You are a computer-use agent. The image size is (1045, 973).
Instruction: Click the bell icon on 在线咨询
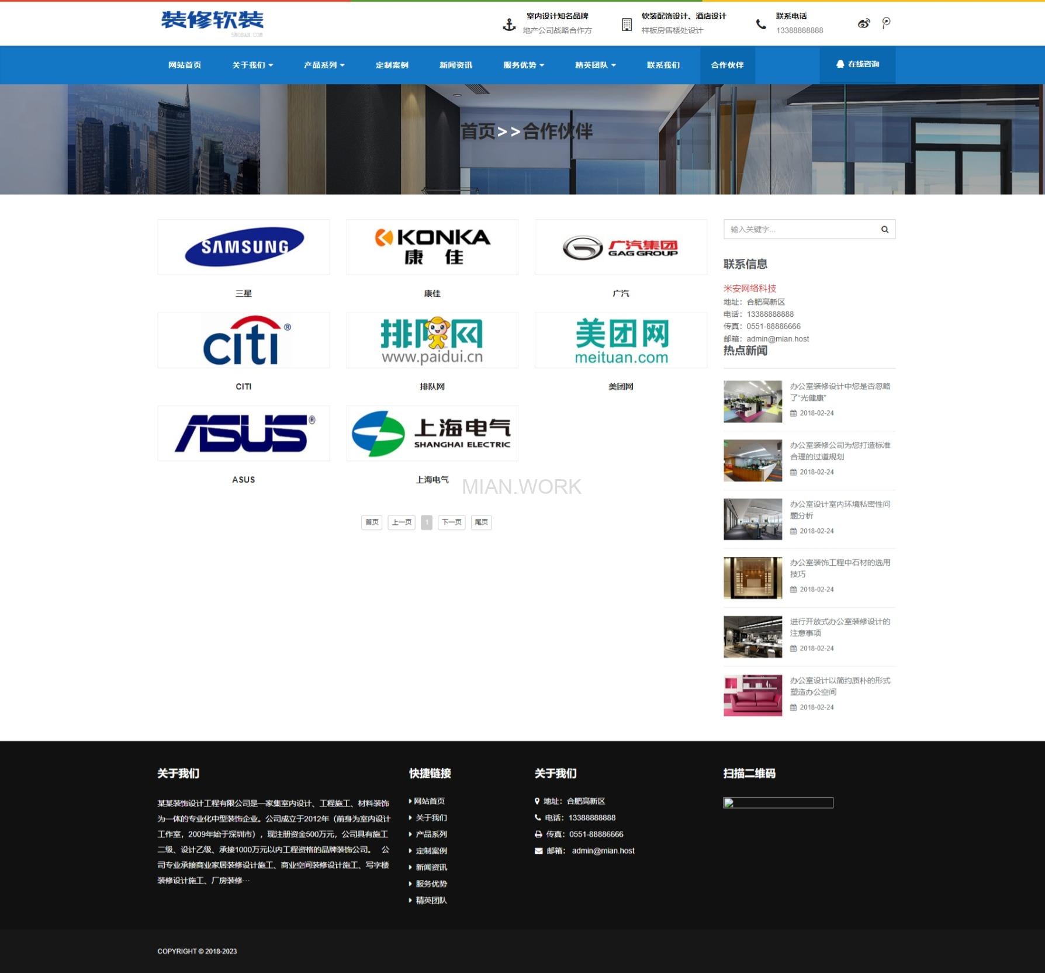(840, 64)
